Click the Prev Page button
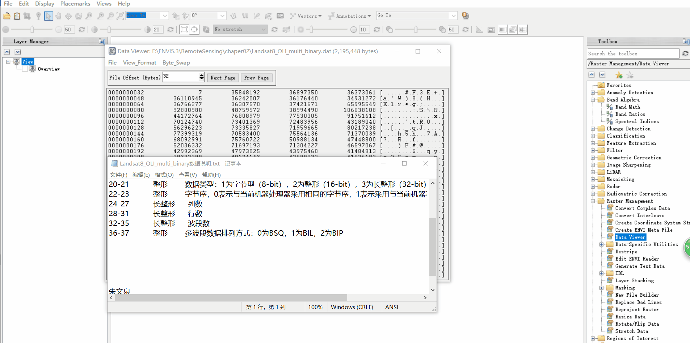 (x=256, y=78)
